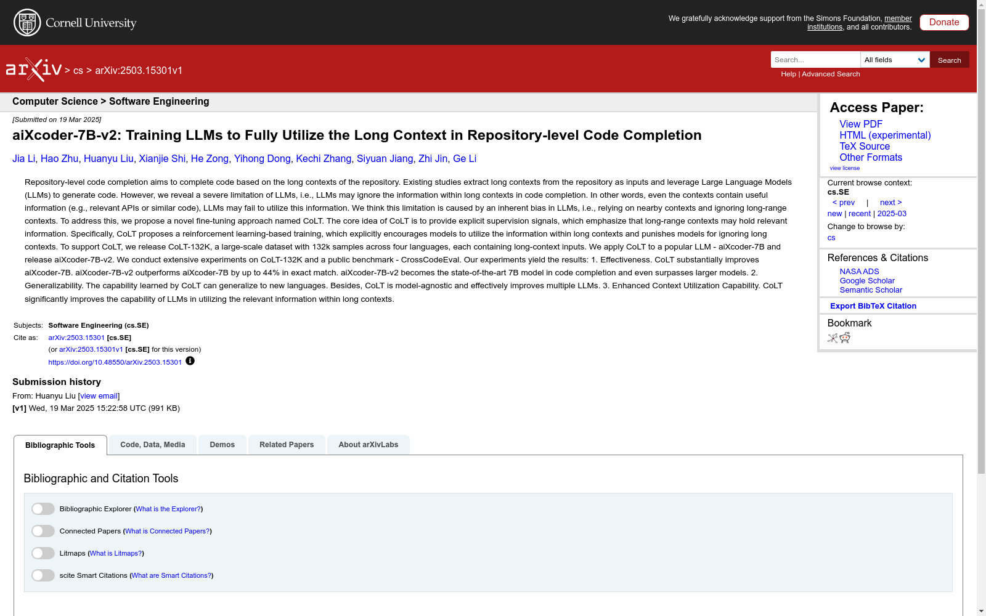Open author Yihong Dong link
Viewport: 986px width, 616px height.
[x=262, y=159]
